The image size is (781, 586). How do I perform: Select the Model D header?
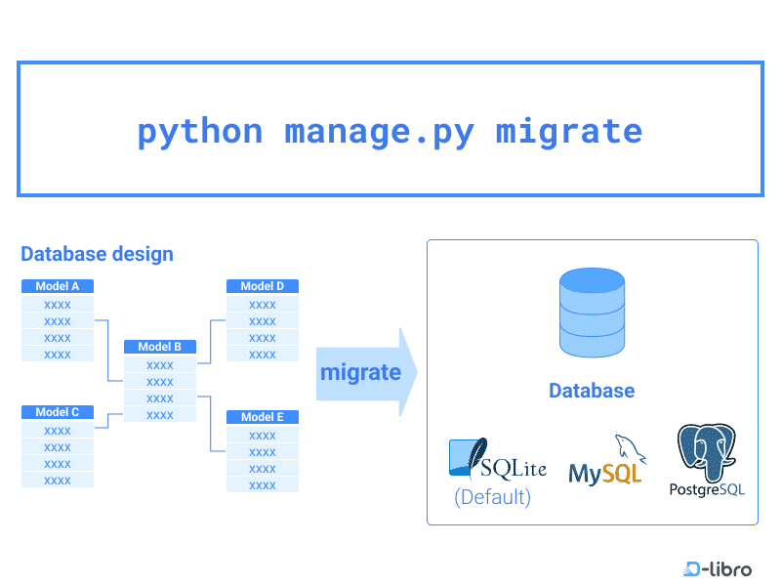pyautogui.click(x=262, y=286)
